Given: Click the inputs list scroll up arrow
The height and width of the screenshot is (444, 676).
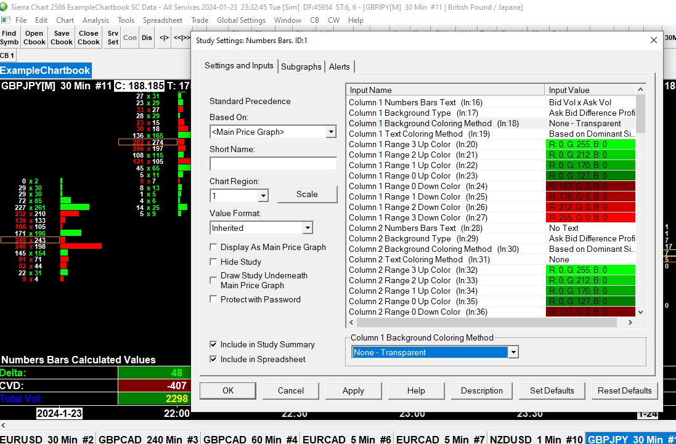Looking at the screenshot, I should [640, 89].
